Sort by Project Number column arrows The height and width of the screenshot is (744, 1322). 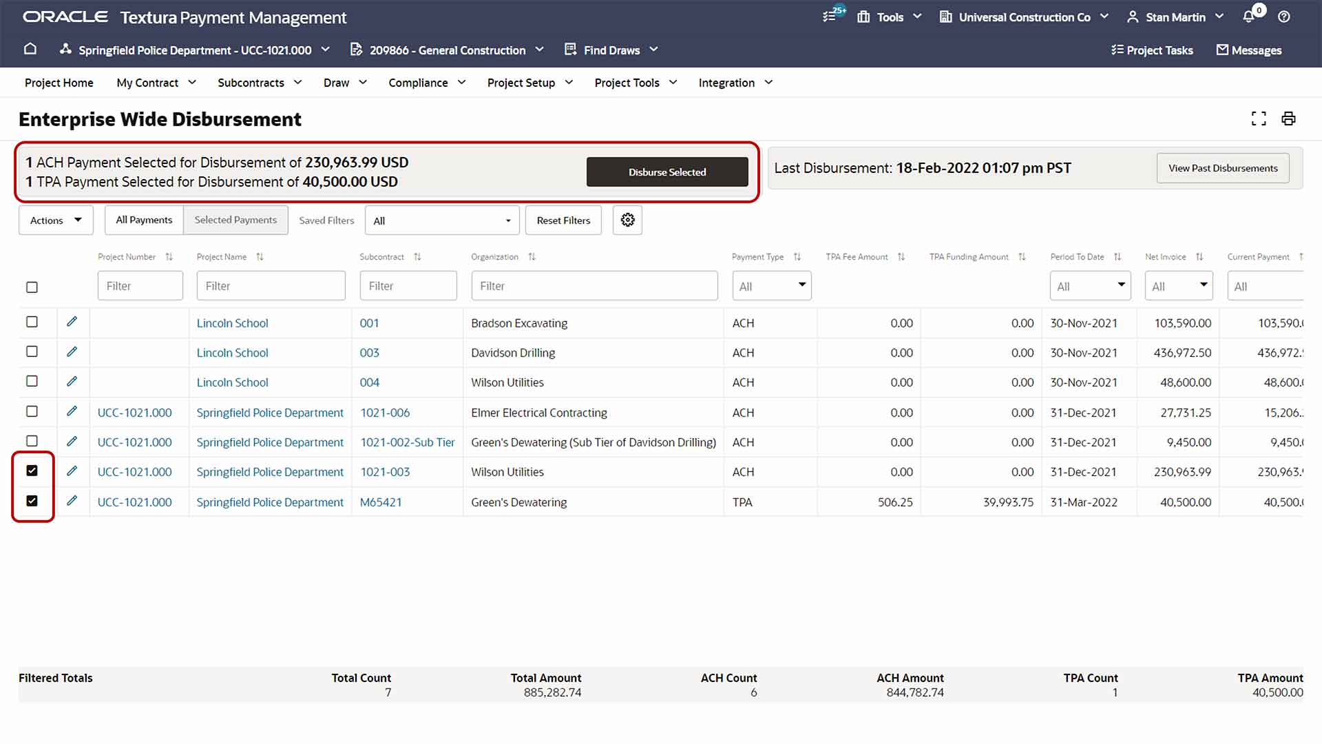[x=169, y=257]
